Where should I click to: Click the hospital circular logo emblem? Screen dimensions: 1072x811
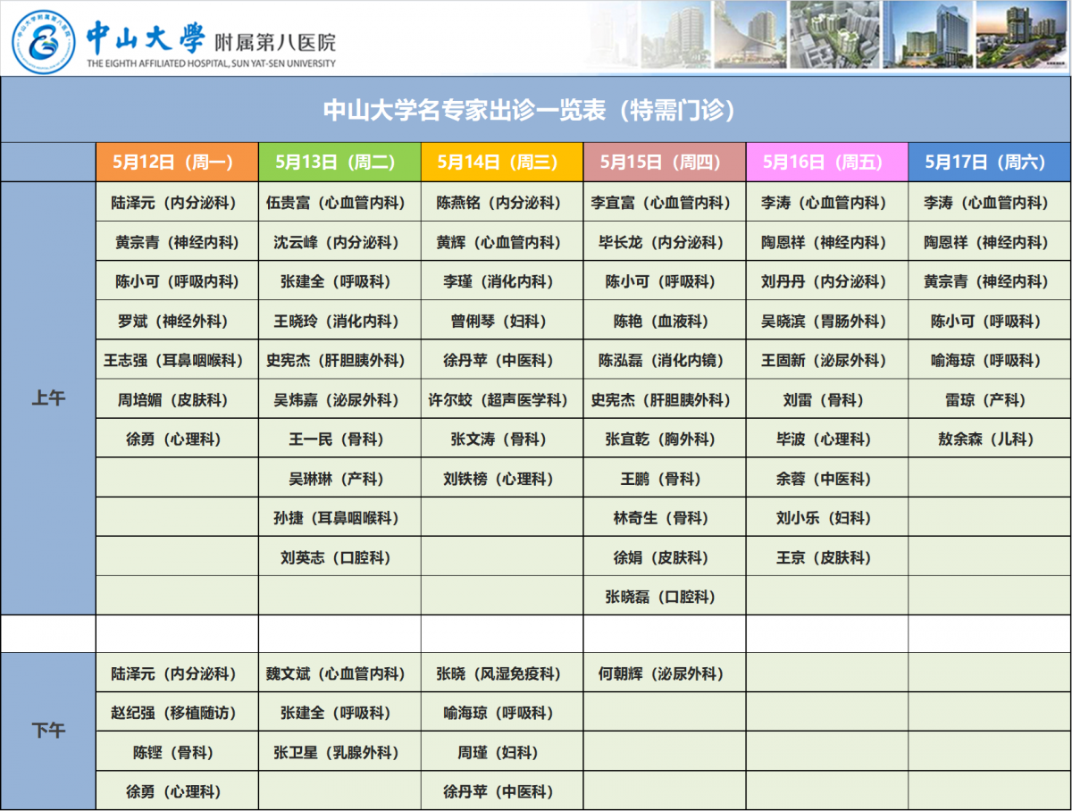coord(44,39)
